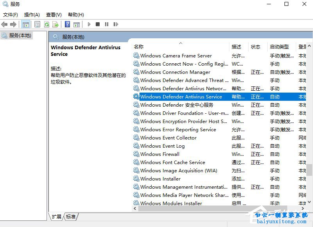Start the selected service with the play icon
Image resolution: width=313 pixels, height=227 pixels.
(x=89, y=24)
